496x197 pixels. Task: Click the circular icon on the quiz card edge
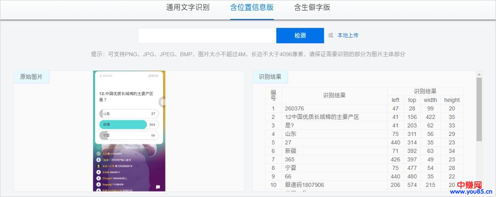click(x=162, y=102)
